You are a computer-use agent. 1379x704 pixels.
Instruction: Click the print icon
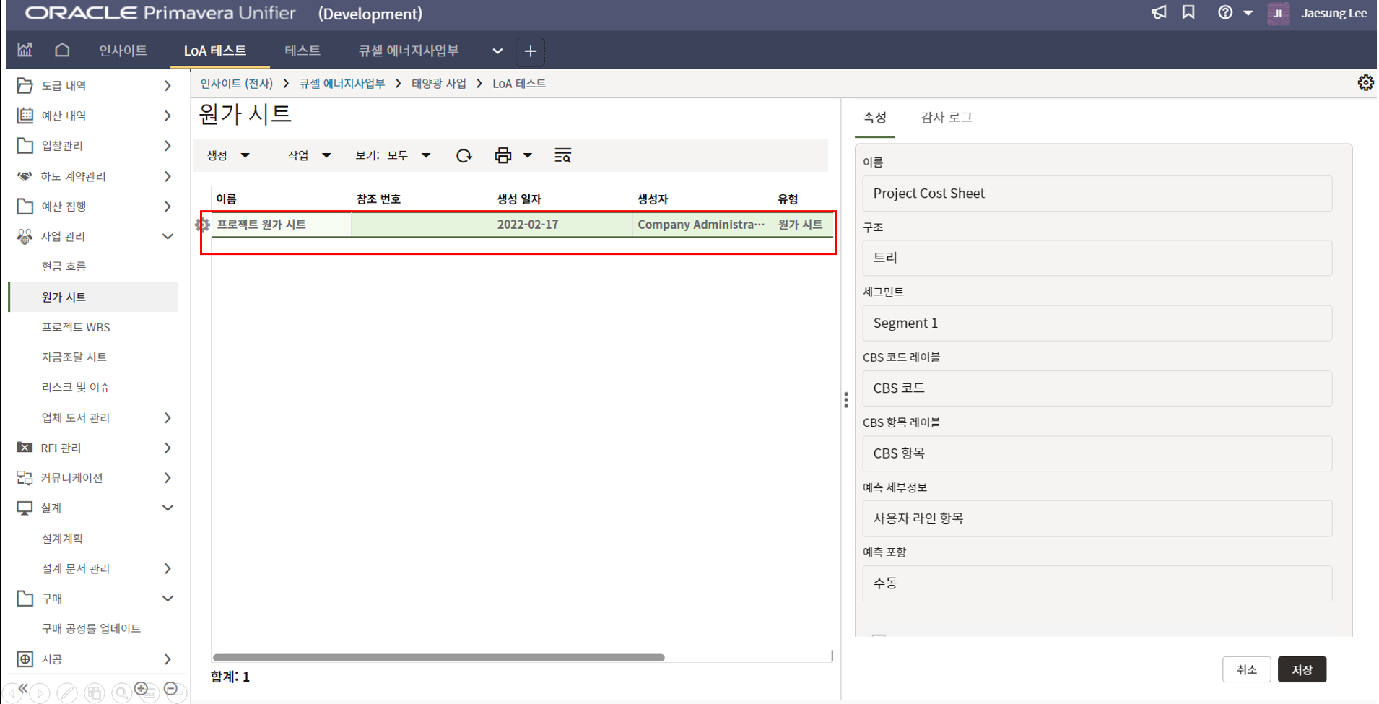tap(503, 155)
